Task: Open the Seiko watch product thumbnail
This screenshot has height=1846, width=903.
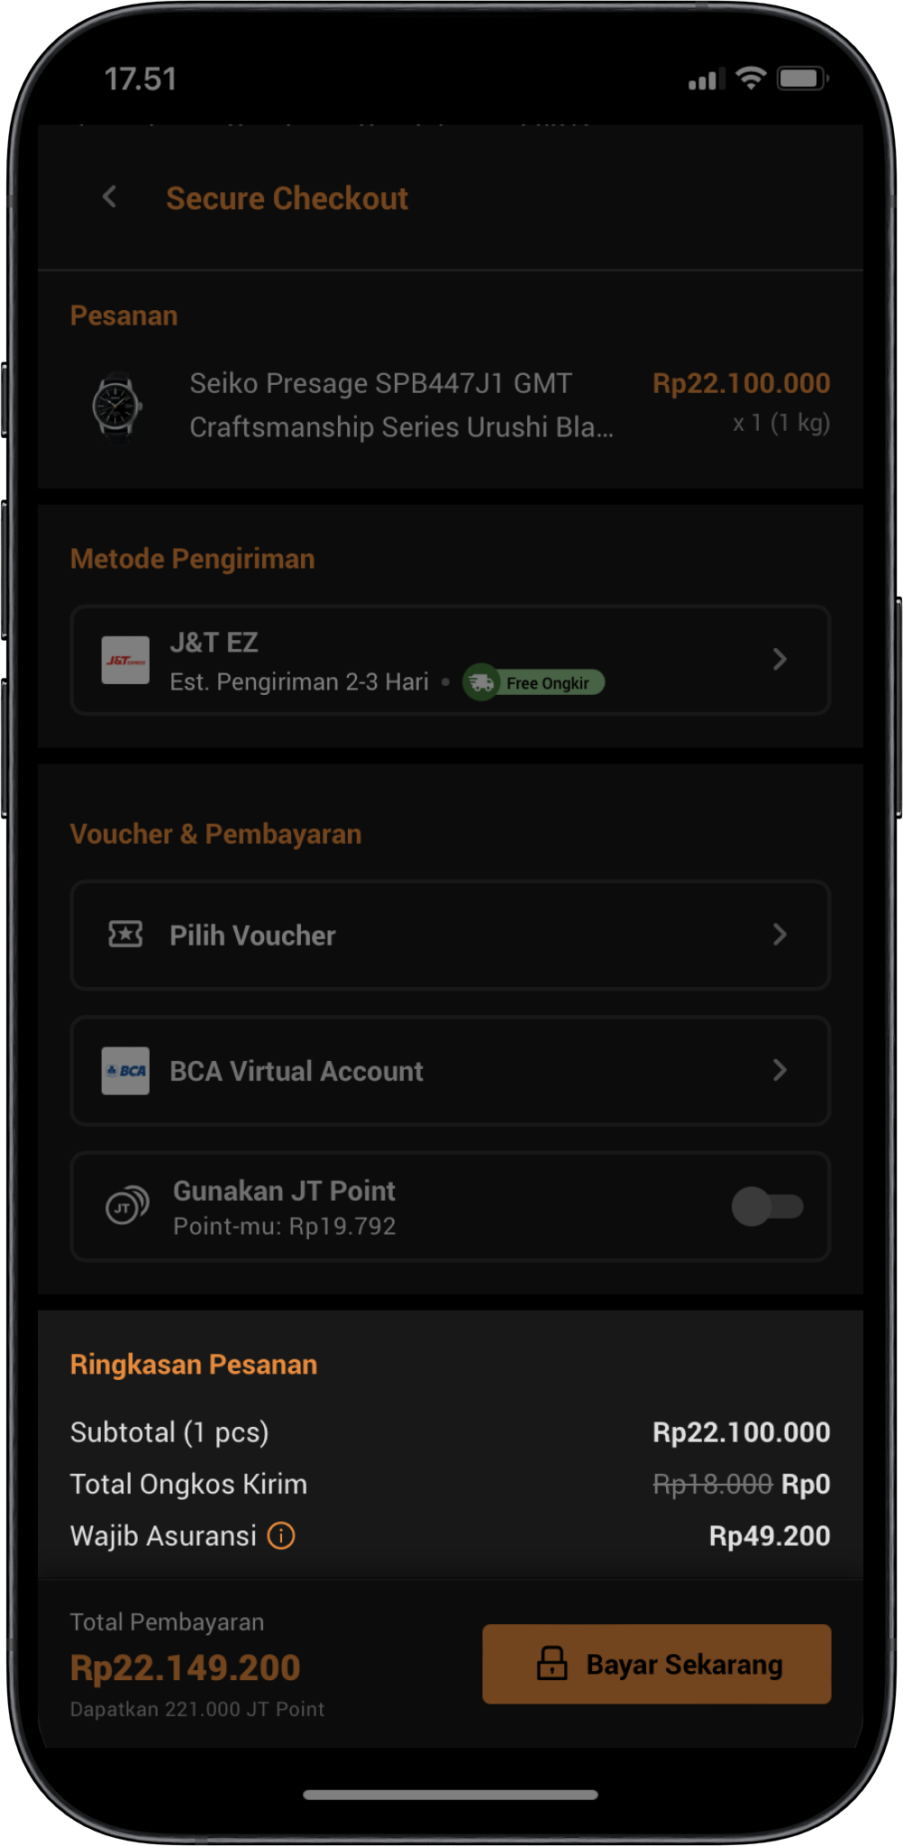Action: pos(117,406)
